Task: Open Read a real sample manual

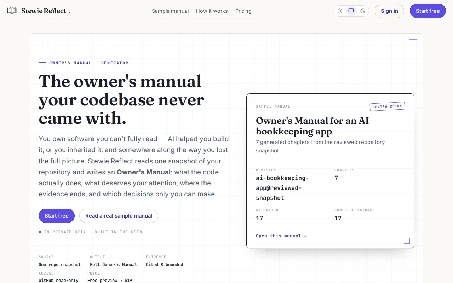Action: click(x=119, y=216)
